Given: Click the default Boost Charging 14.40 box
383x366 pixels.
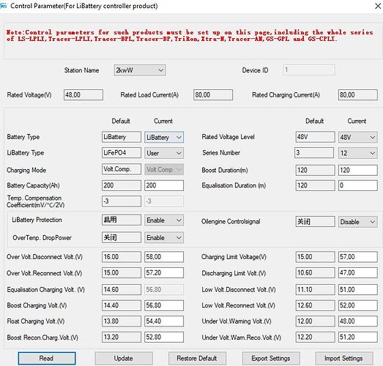Looking at the screenshot, I should [122, 305].
